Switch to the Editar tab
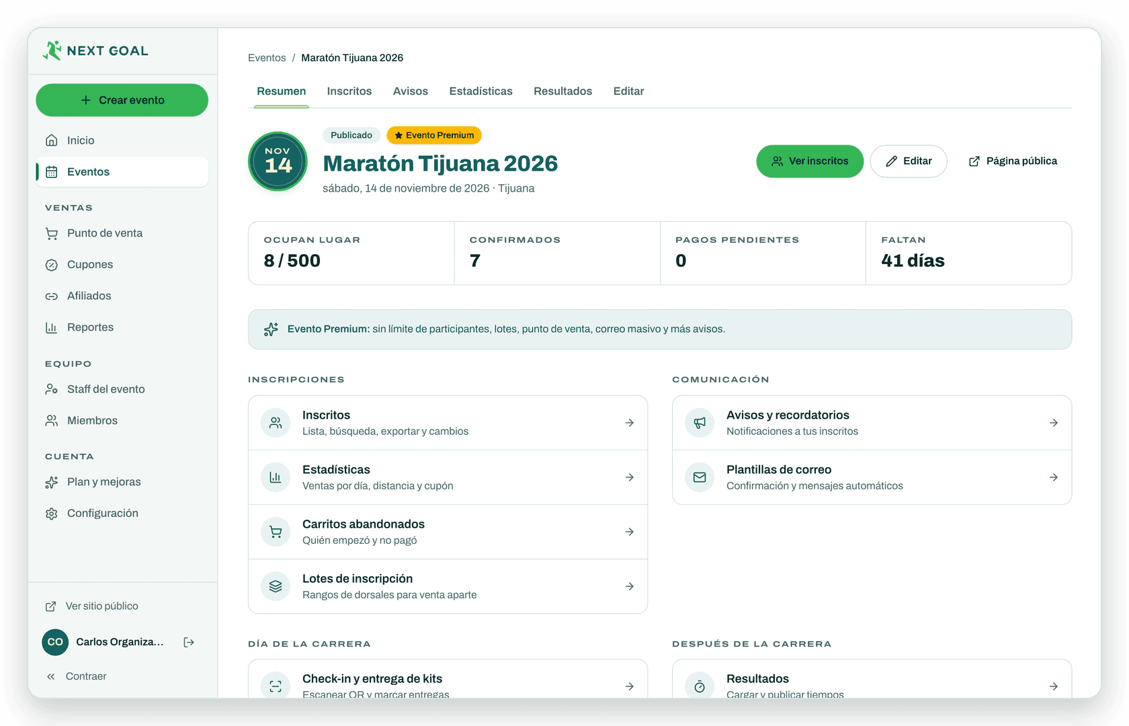This screenshot has width=1129, height=726. (629, 91)
